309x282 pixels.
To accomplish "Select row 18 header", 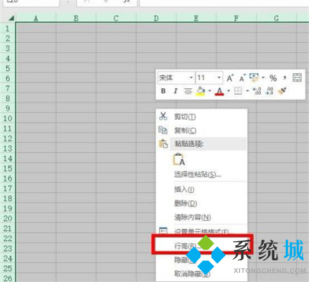I will click(x=8, y=198).
